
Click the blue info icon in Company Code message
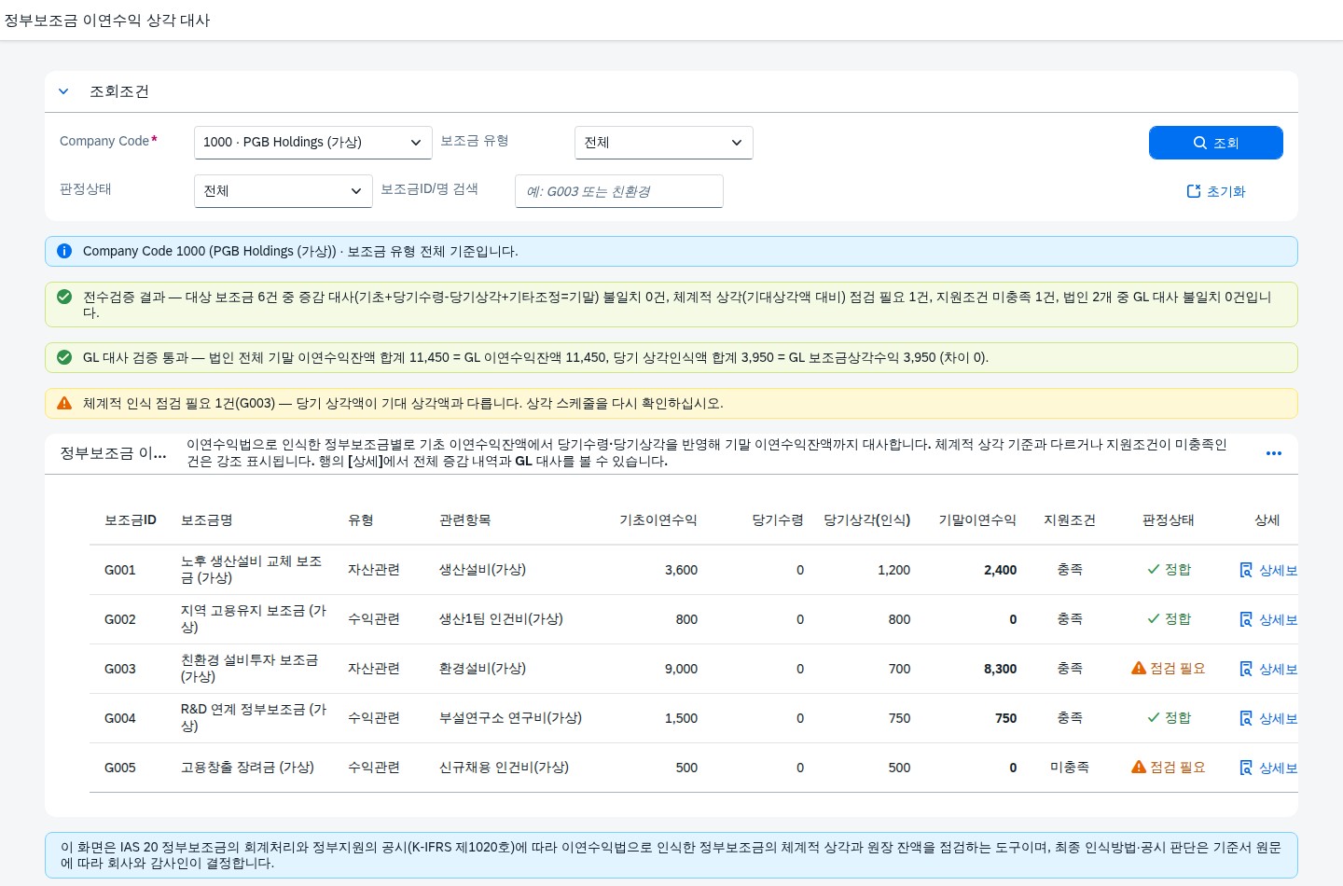(x=64, y=251)
